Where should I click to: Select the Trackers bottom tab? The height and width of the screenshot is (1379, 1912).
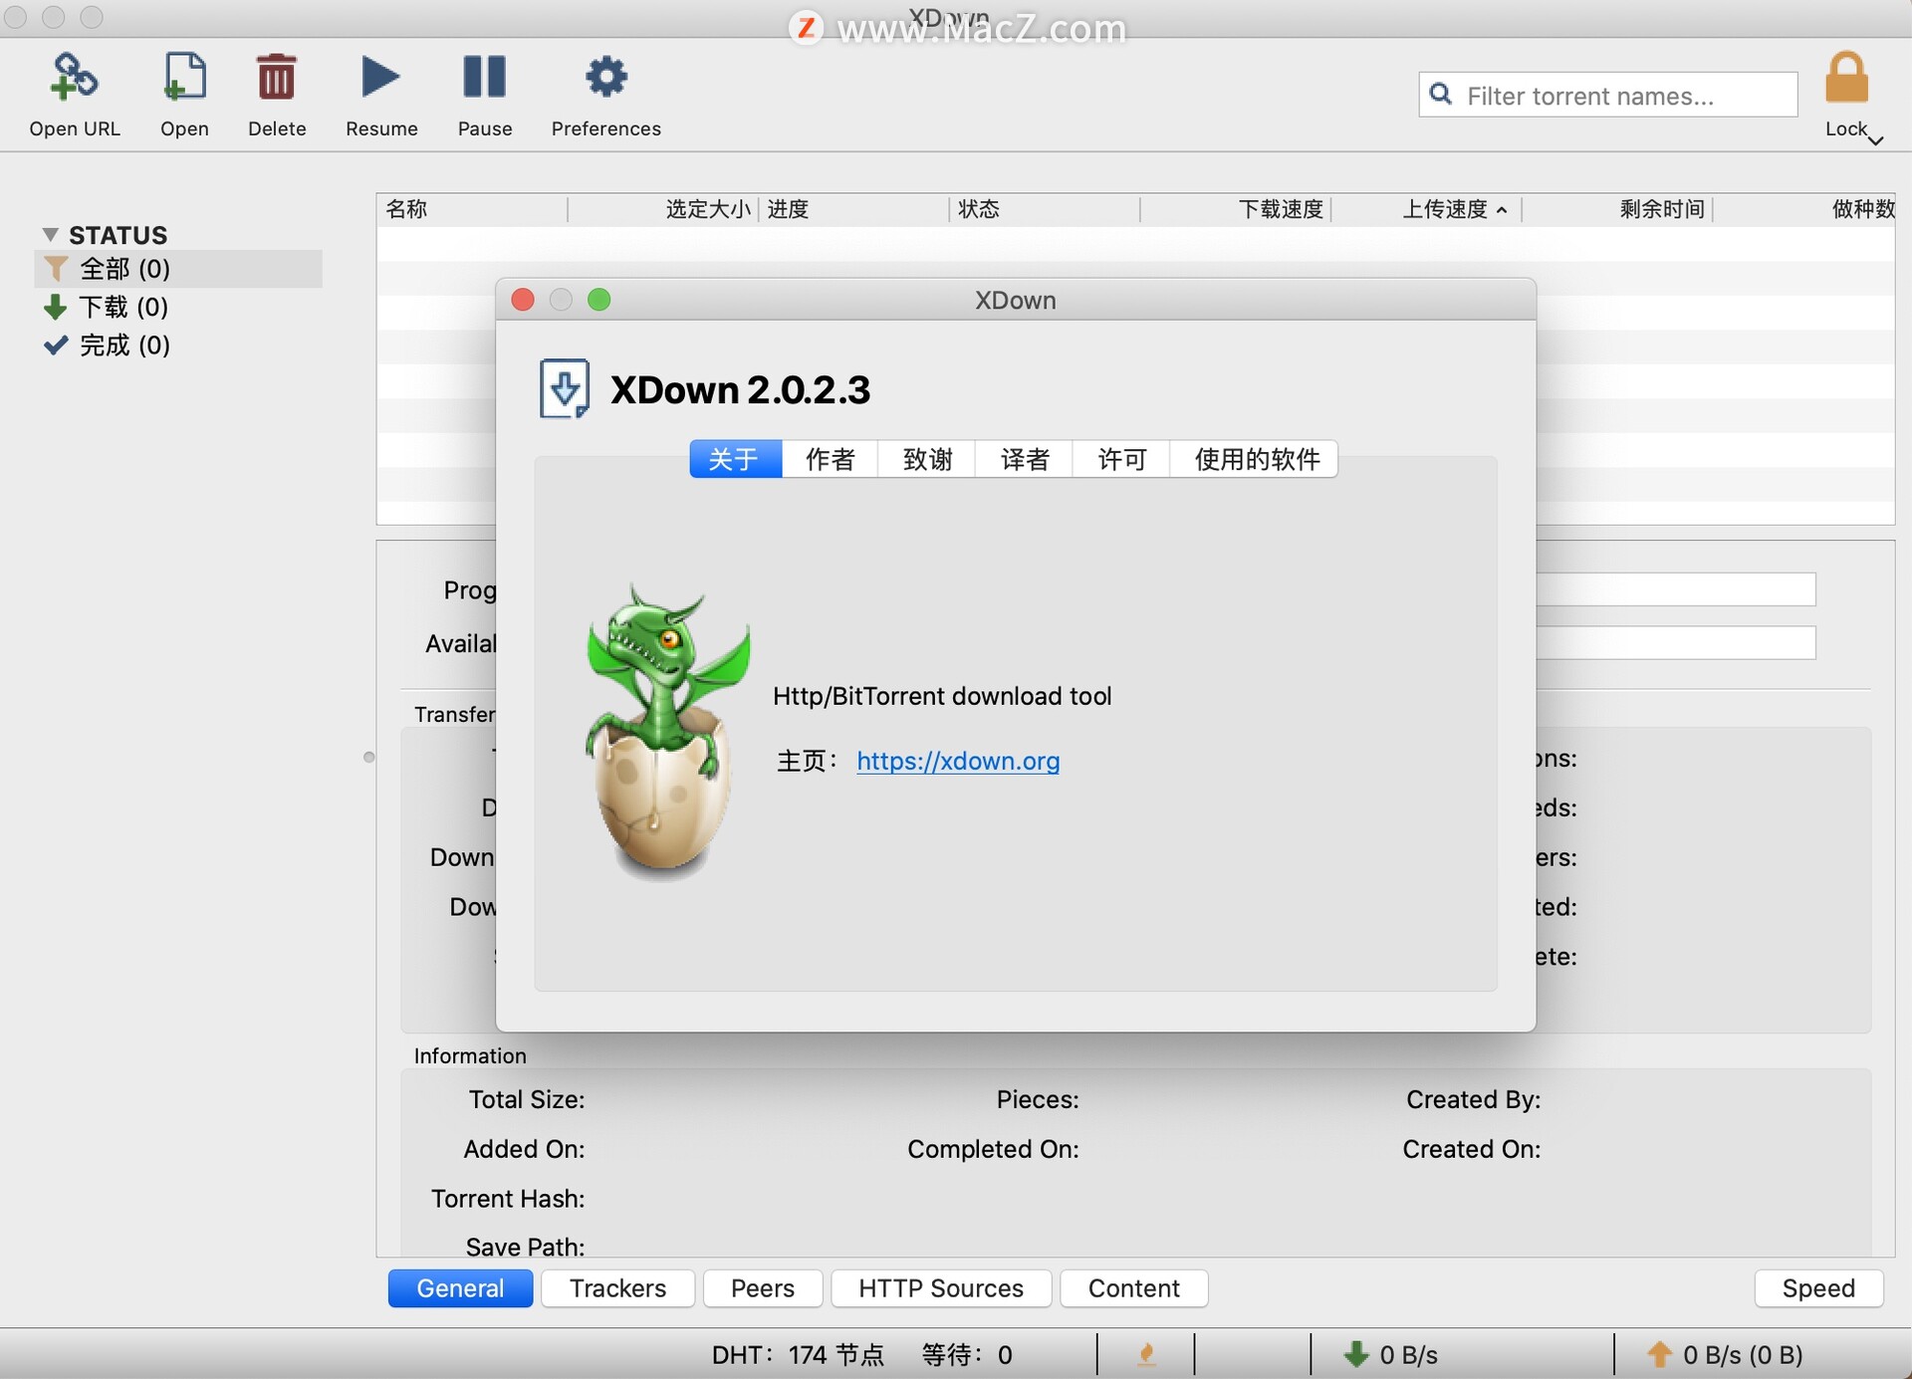pyautogui.click(x=617, y=1288)
